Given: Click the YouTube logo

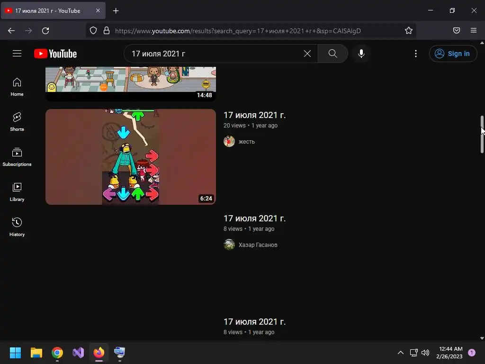Looking at the screenshot, I should pyautogui.click(x=55, y=54).
